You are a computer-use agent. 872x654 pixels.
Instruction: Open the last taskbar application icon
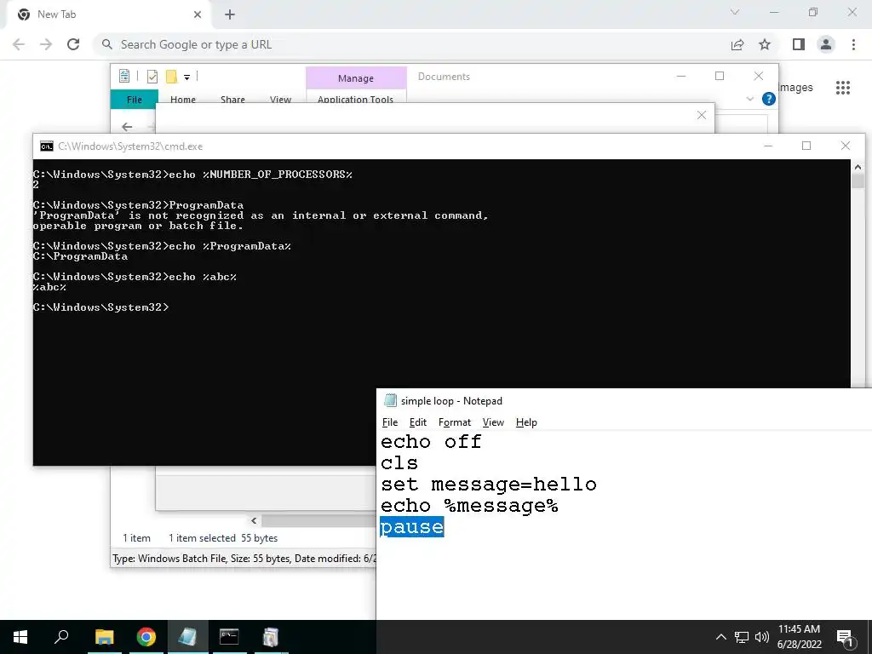pos(271,637)
